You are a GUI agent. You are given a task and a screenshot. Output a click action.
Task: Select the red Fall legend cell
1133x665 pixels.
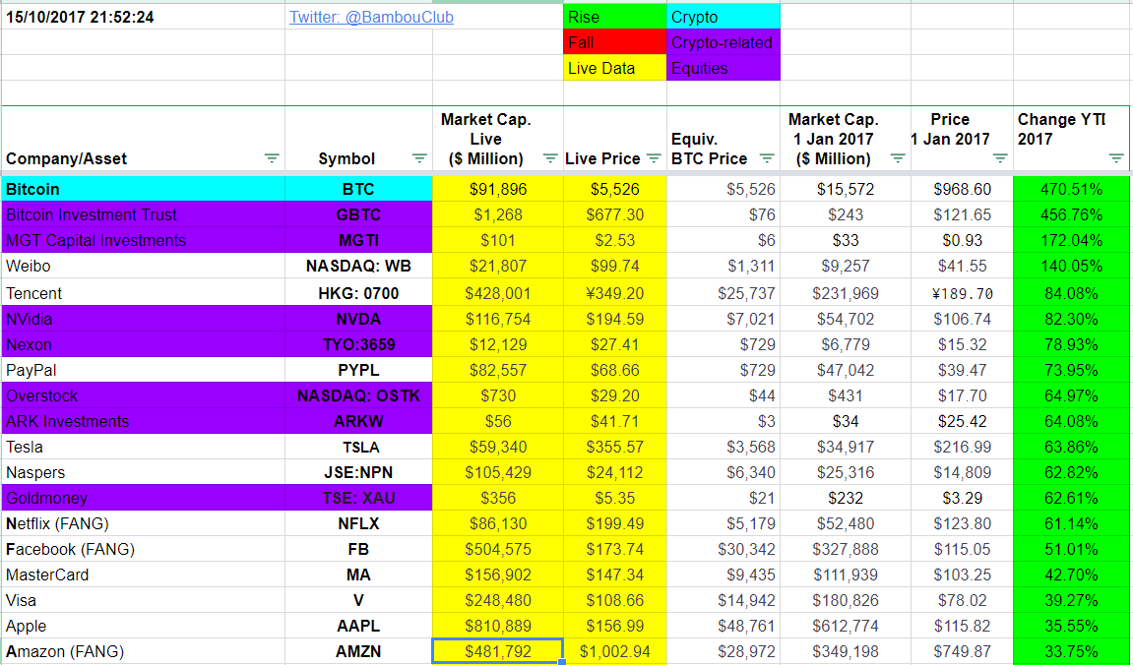coord(615,42)
